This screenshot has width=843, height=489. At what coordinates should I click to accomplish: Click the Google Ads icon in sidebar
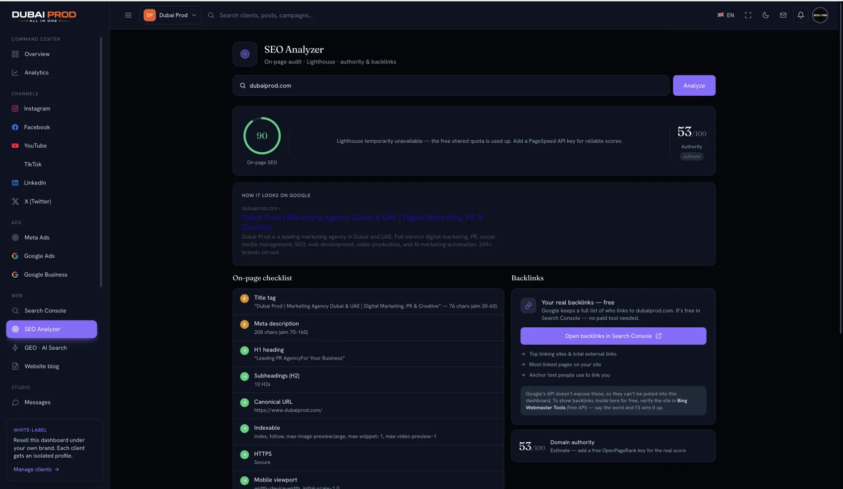15,256
